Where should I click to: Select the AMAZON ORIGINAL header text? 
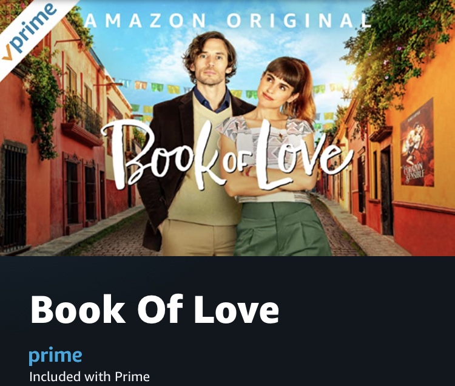coord(228,21)
